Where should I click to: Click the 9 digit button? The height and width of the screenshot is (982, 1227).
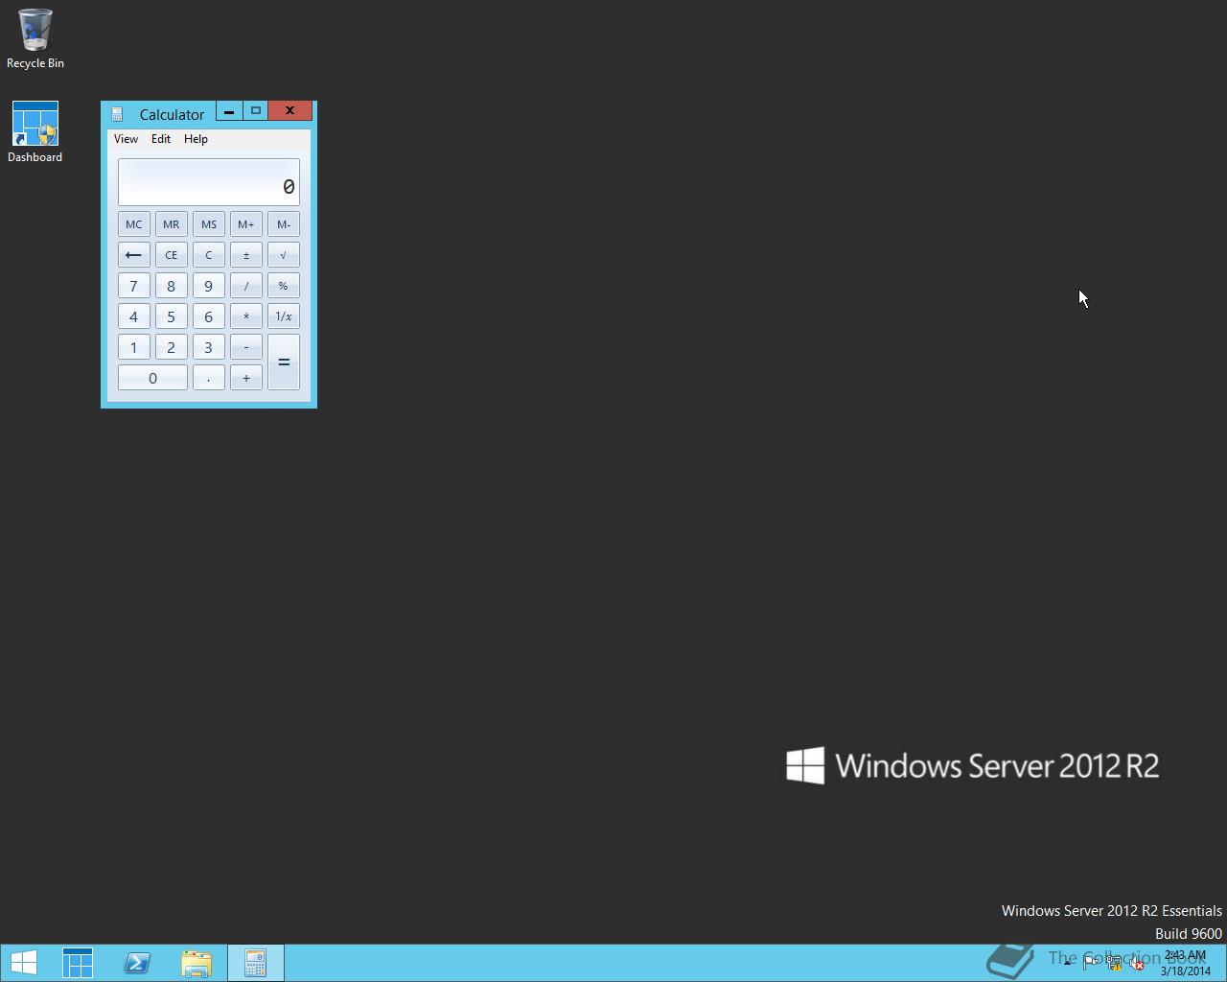pyautogui.click(x=209, y=286)
